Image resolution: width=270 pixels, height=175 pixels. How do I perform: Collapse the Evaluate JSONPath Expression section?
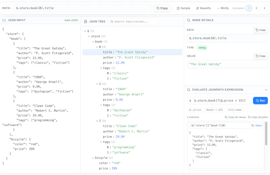coord(266,90)
